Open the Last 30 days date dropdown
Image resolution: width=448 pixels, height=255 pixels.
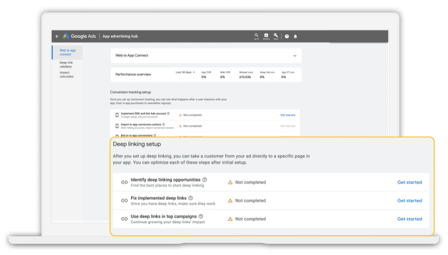185,72
